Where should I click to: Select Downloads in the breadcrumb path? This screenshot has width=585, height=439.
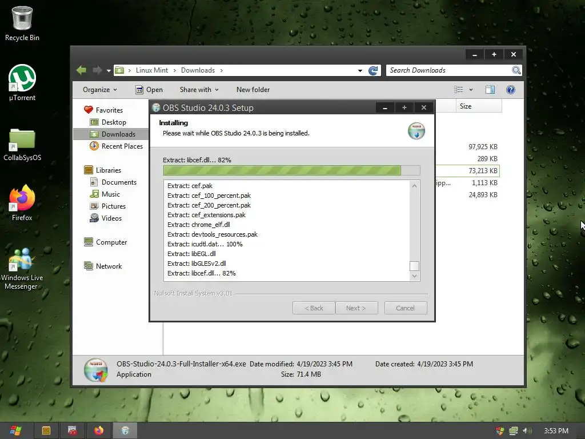point(198,70)
